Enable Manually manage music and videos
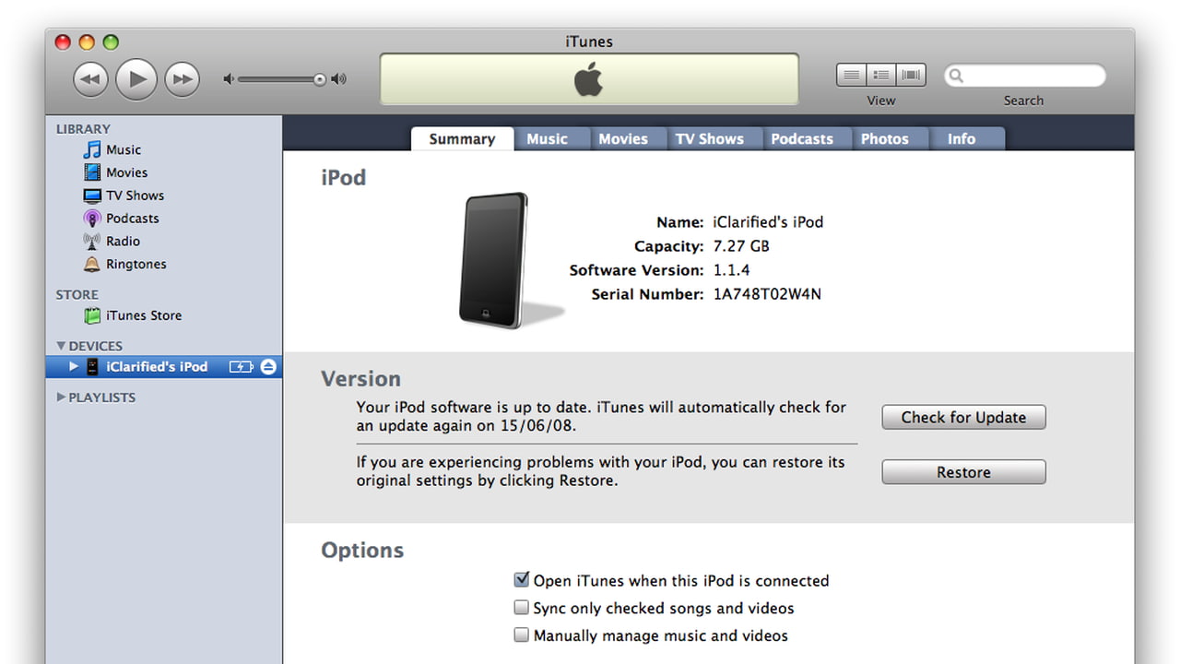Screen dimensions: 1180x664 pos(522,635)
